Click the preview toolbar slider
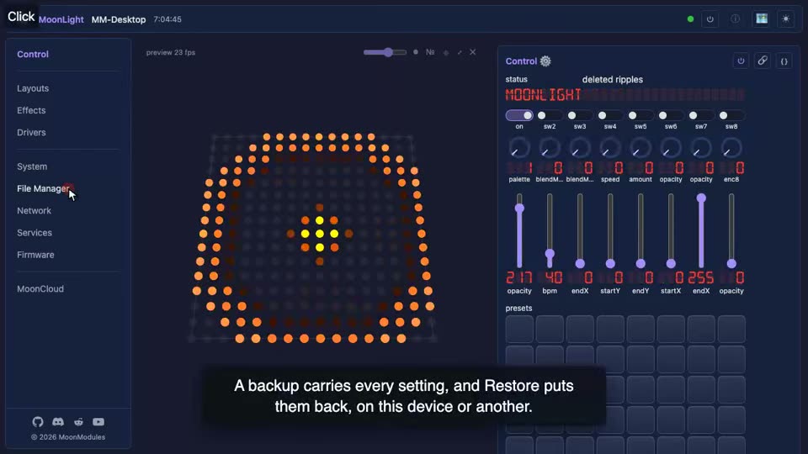This screenshot has height=454, width=808. tap(385, 52)
